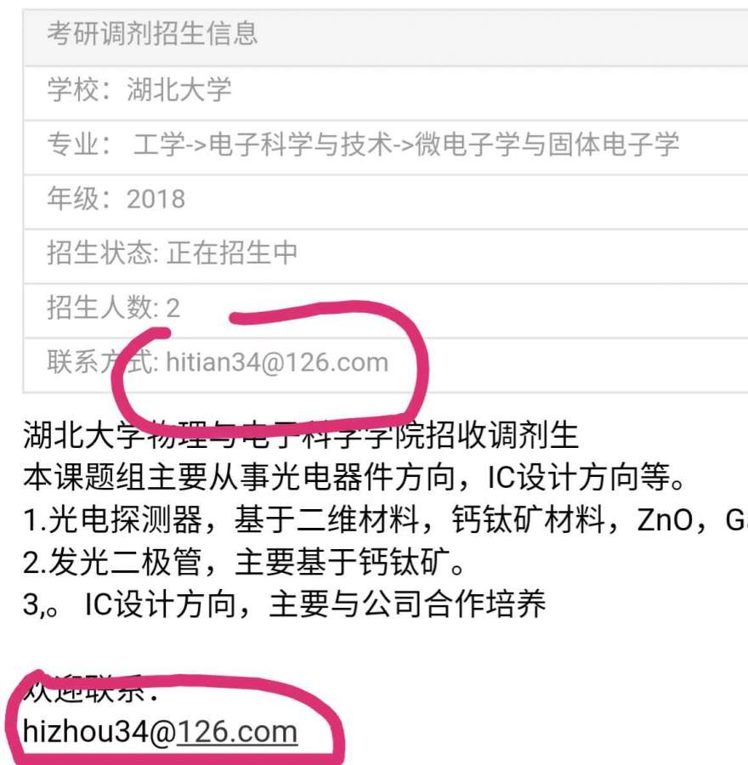Click the 126.com underlined link text
The height and width of the screenshot is (765, 748).
click(236, 732)
